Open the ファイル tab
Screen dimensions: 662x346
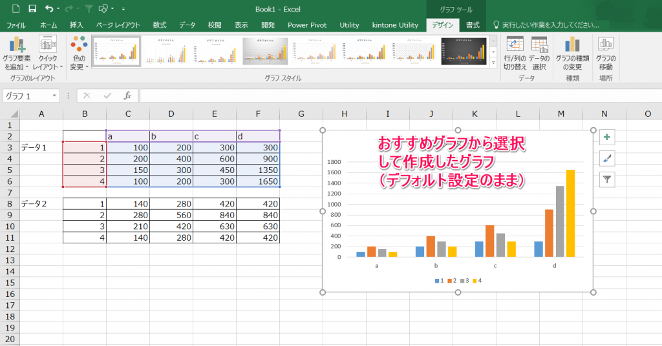[x=16, y=25]
